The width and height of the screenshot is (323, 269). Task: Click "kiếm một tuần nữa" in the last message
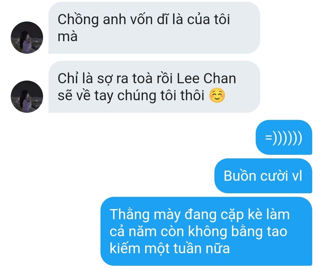click(x=170, y=248)
